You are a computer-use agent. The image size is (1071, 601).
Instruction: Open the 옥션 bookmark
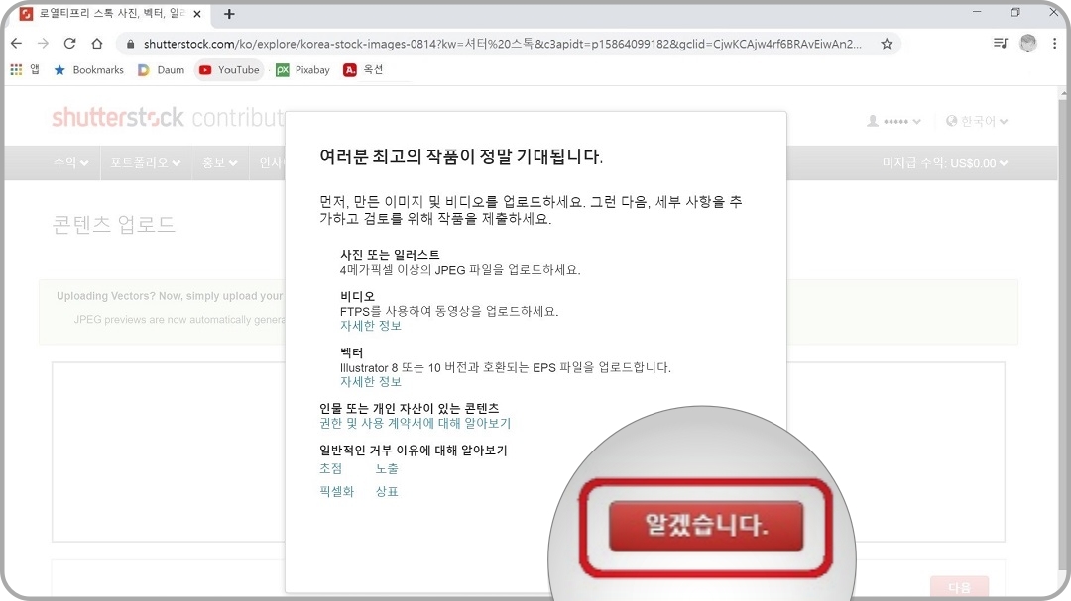[367, 69]
